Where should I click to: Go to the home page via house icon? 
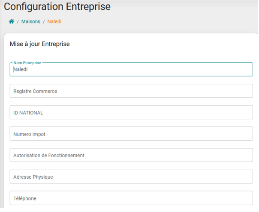12,21
